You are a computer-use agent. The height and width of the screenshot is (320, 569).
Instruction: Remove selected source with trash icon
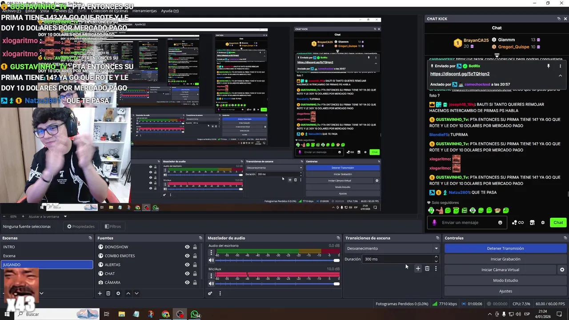click(x=108, y=293)
